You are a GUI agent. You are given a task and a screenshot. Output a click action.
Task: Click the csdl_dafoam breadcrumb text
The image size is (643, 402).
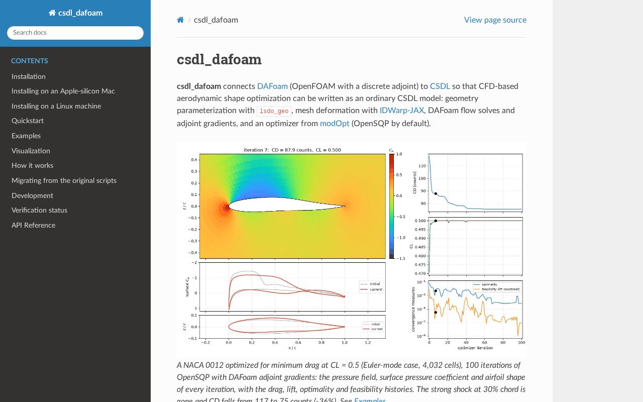(x=216, y=20)
